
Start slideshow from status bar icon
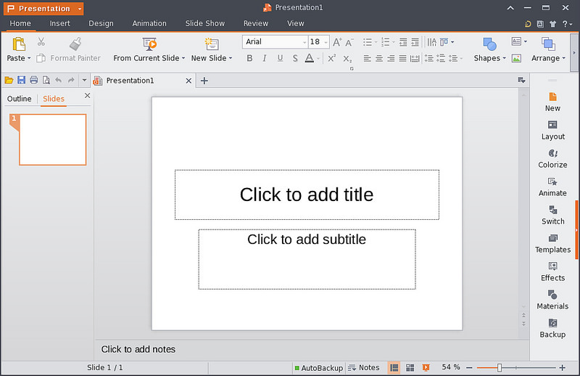pyautogui.click(x=426, y=368)
